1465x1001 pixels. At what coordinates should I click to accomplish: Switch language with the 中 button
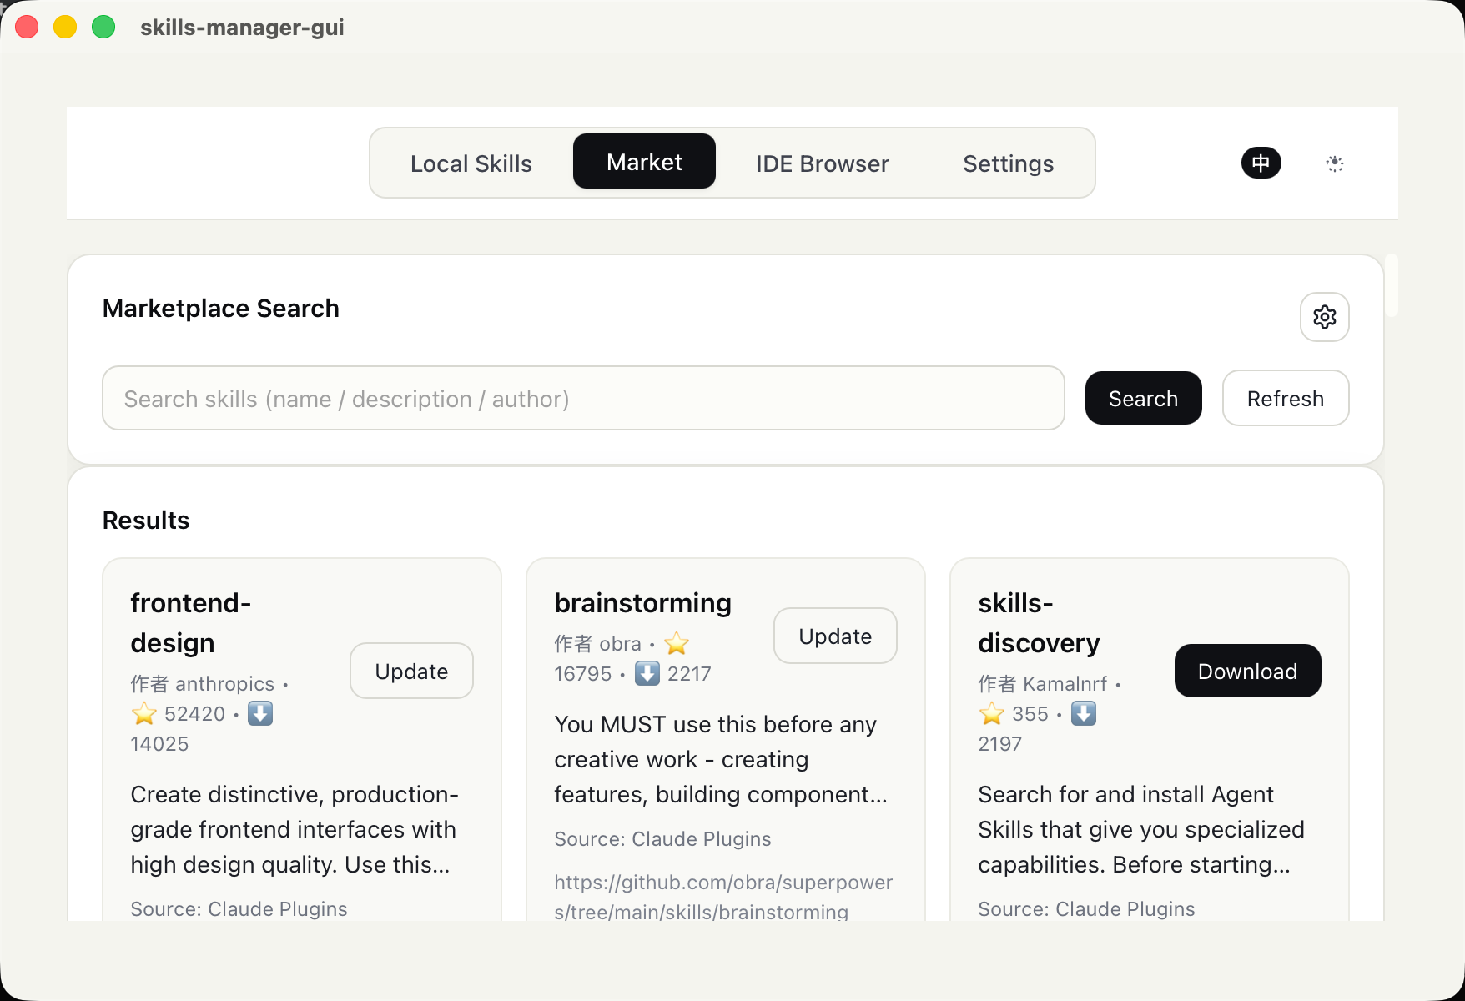[x=1261, y=163]
